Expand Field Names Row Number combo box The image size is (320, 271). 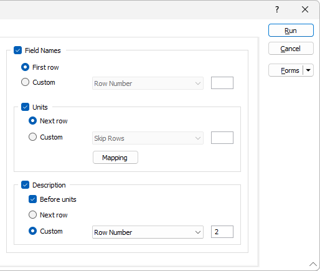148,83
